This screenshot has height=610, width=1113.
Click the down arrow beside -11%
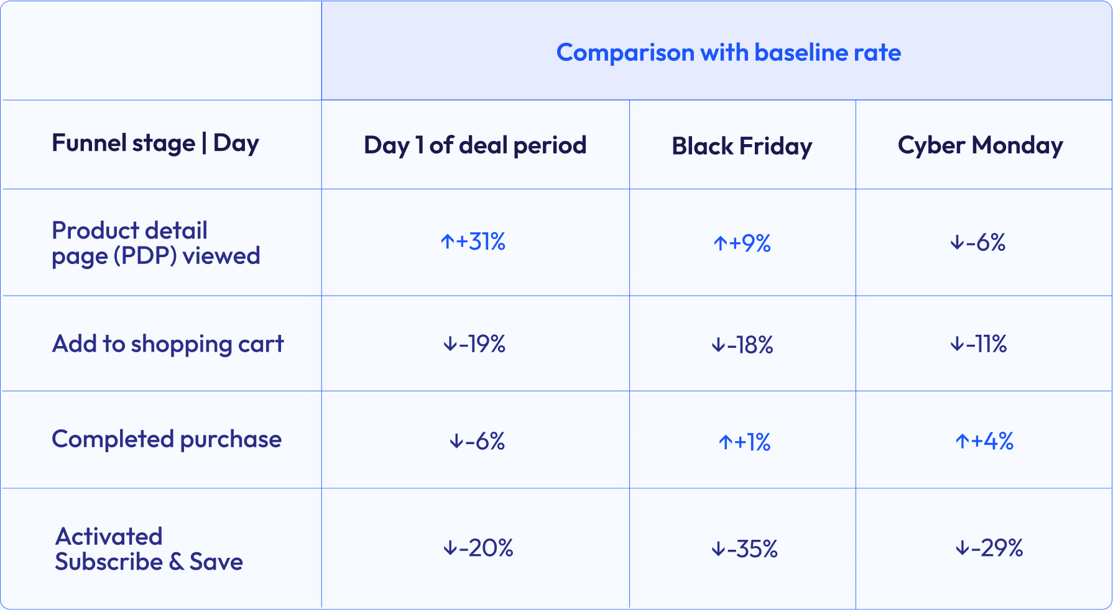(957, 344)
